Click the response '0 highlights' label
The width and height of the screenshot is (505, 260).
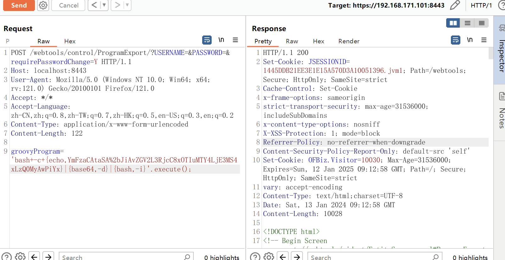(x=470, y=257)
